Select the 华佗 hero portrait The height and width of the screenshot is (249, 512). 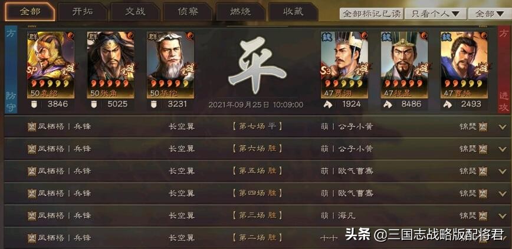(170, 65)
